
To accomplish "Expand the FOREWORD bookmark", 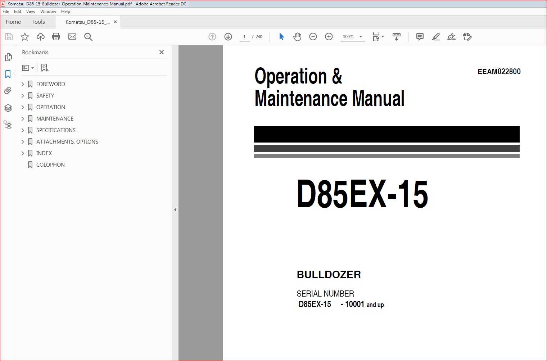I will 23,84.
